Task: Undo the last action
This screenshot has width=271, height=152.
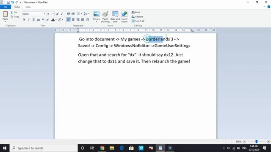Action: [12, 2]
